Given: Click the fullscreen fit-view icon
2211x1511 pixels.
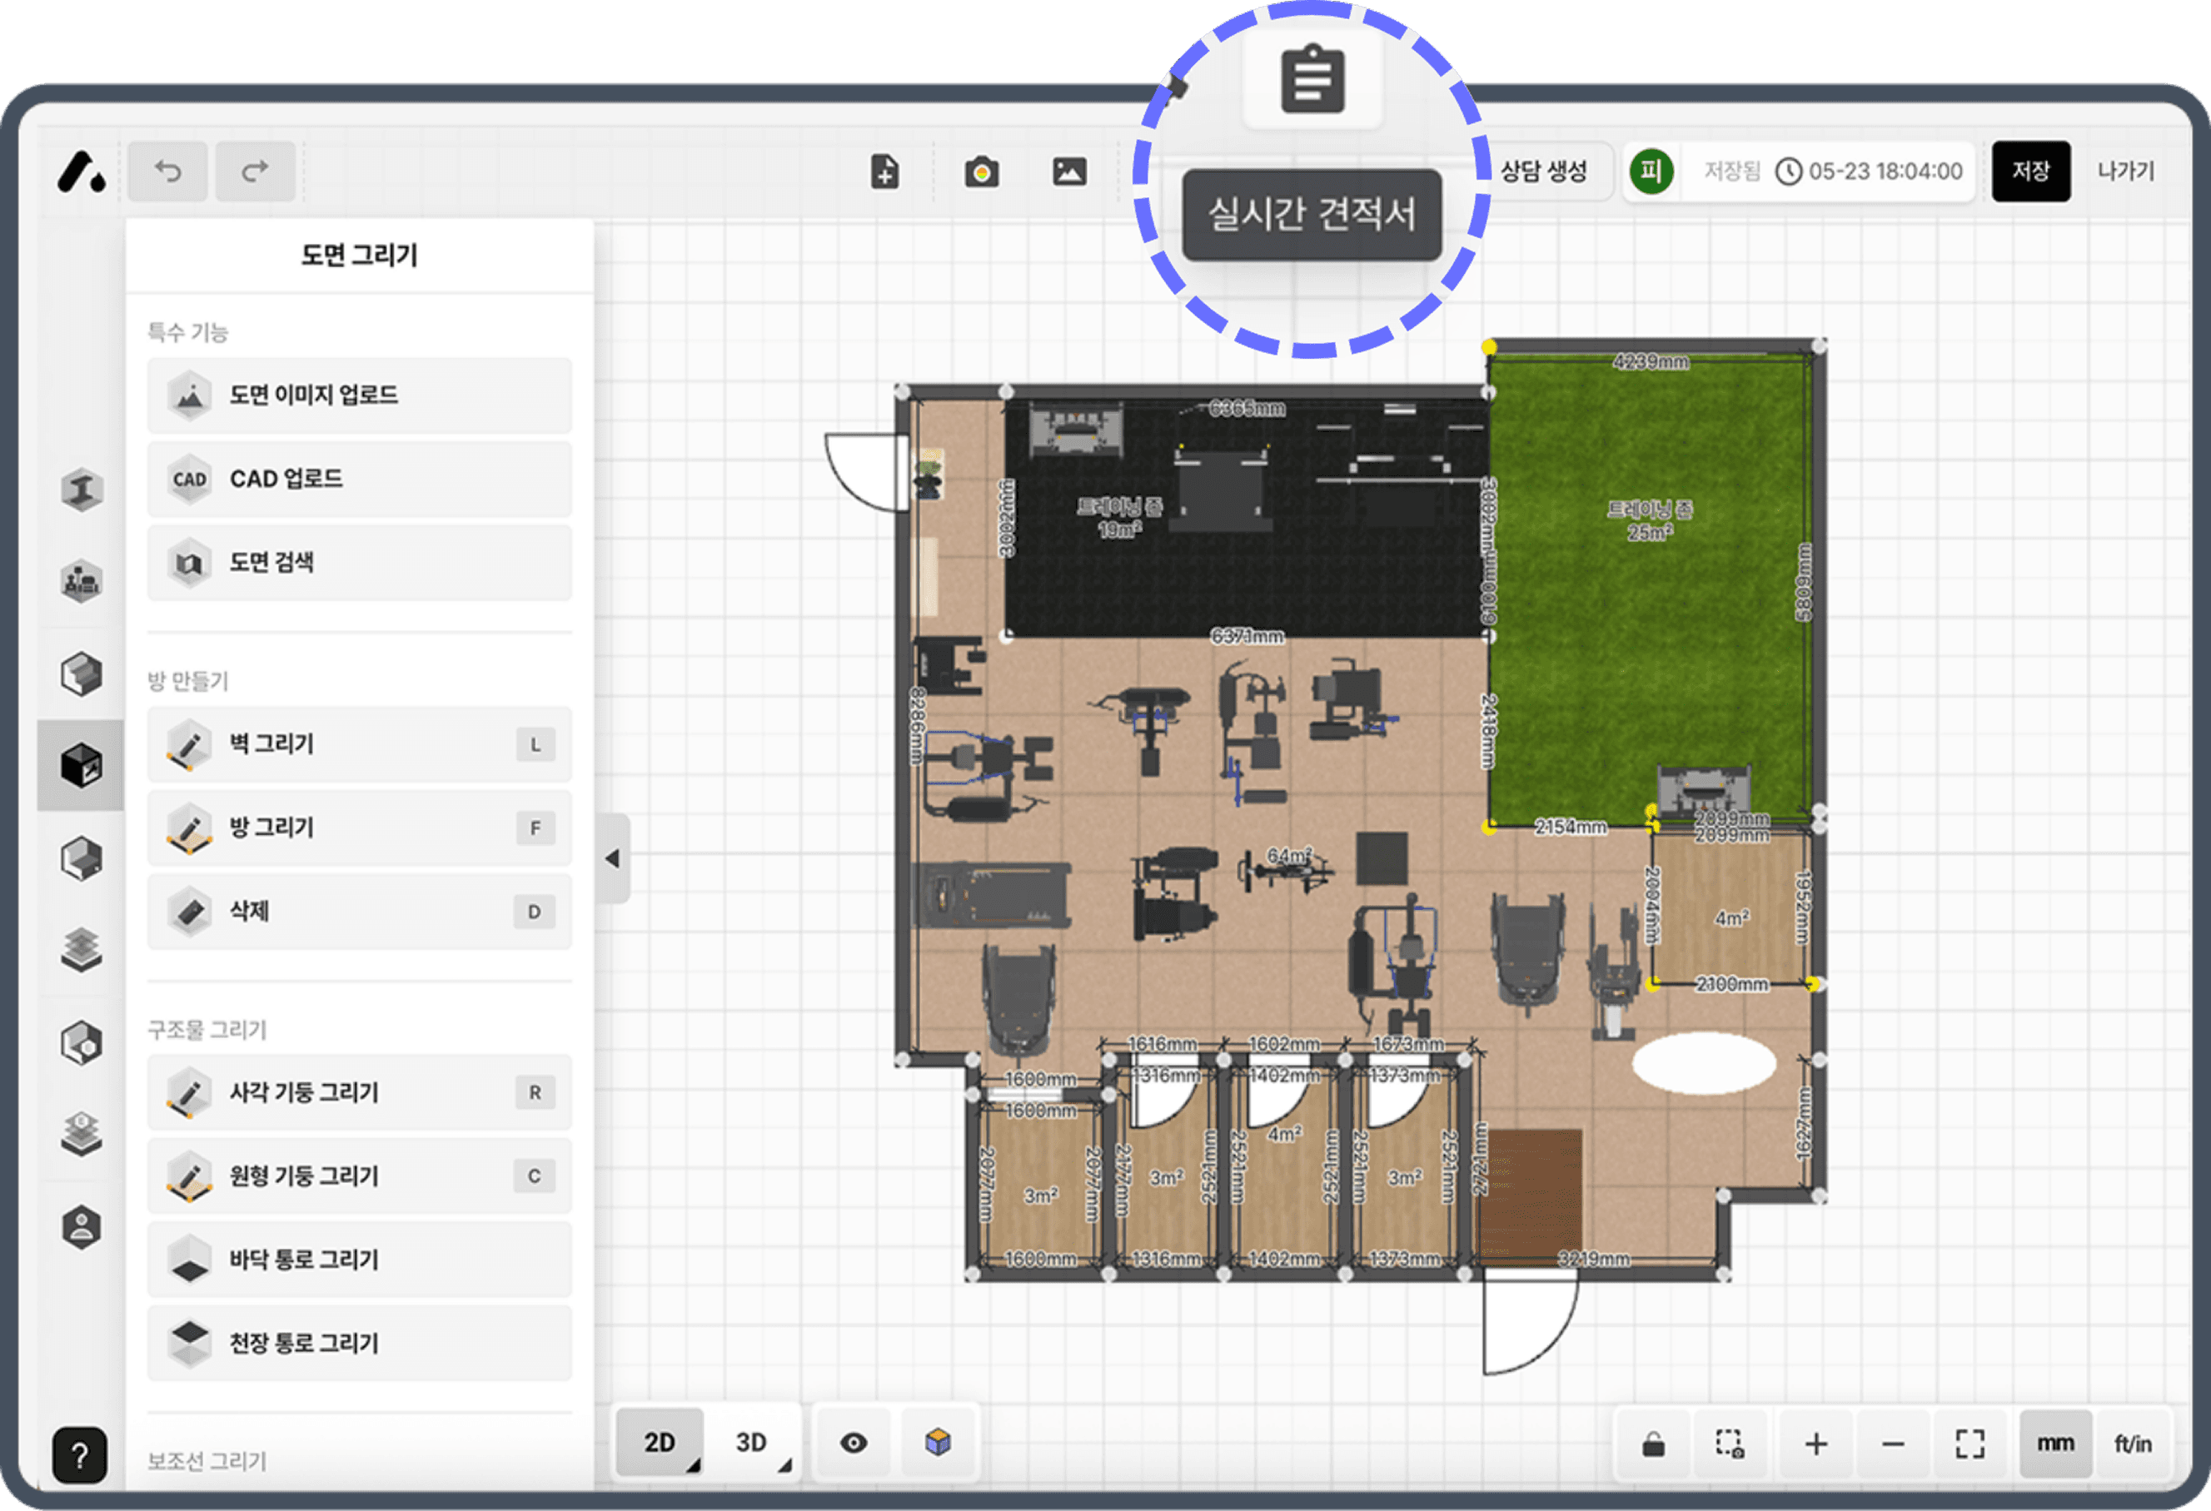Looking at the screenshot, I should tap(1969, 1444).
